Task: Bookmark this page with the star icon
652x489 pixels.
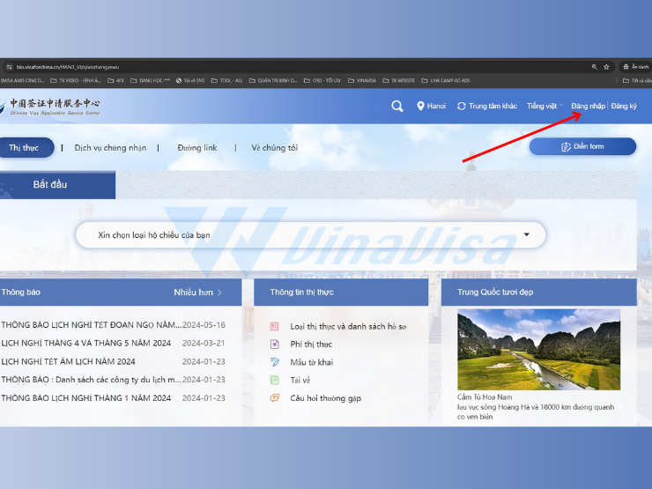Action: click(x=606, y=66)
